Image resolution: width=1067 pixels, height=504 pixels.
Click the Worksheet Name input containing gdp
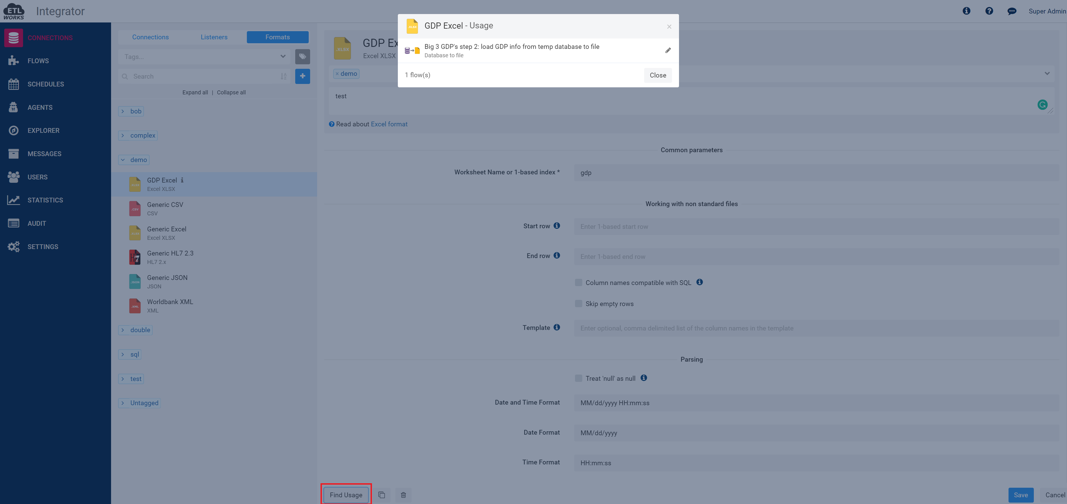click(816, 173)
